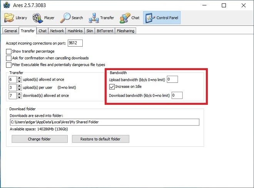Minimize the Ares window
The image size is (254, 188).
click(x=204, y=5)
